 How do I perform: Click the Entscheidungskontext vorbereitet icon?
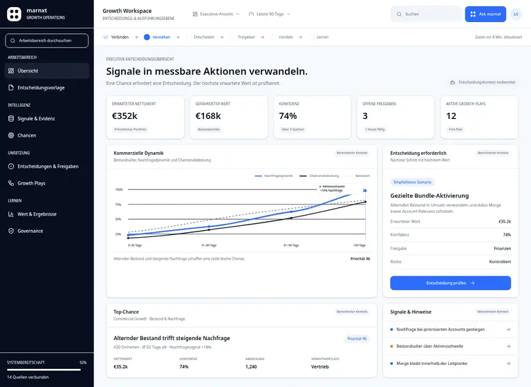[x=452, y=82]
